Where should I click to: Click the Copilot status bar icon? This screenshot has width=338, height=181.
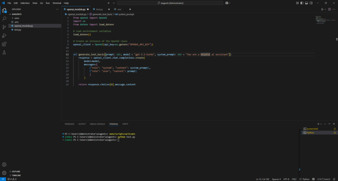click(313, 179)
